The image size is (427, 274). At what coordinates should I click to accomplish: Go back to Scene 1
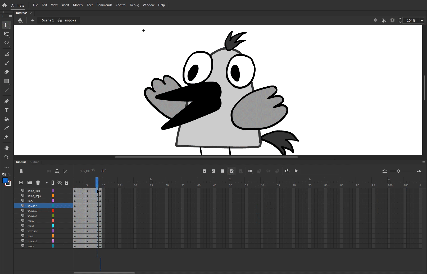pos(48,20)
